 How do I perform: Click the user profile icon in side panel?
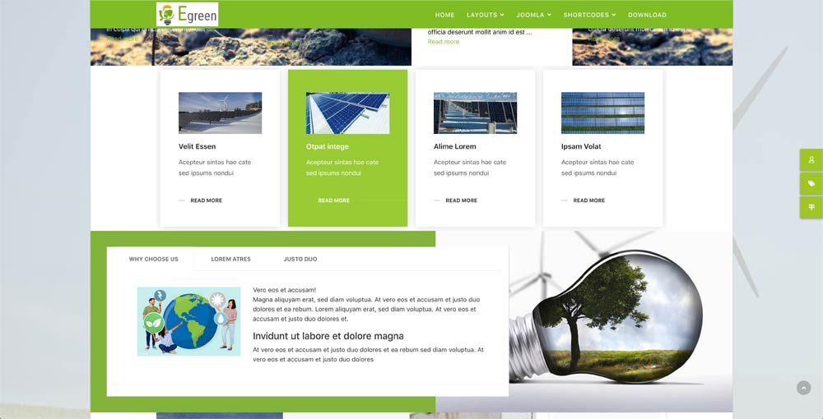[811, 160]
